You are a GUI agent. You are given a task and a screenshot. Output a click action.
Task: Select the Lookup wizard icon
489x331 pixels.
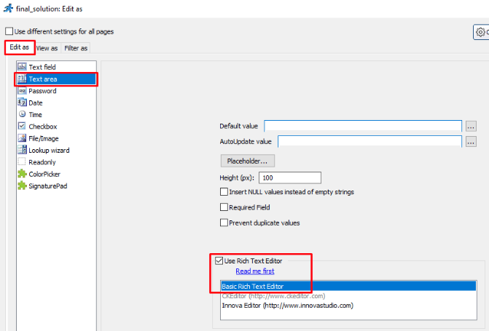[22, 150]
